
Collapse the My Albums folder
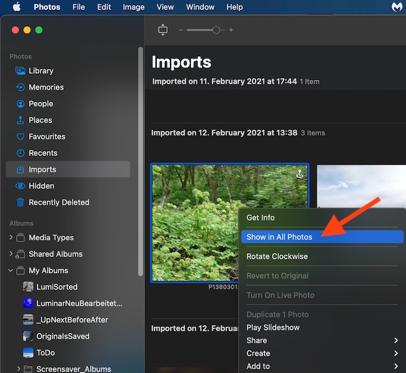click(x=11, y=270)
